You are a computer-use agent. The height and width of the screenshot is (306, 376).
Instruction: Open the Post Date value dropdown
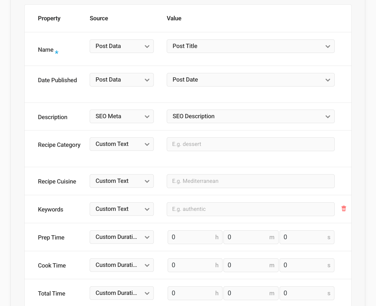tap(251, 79)
